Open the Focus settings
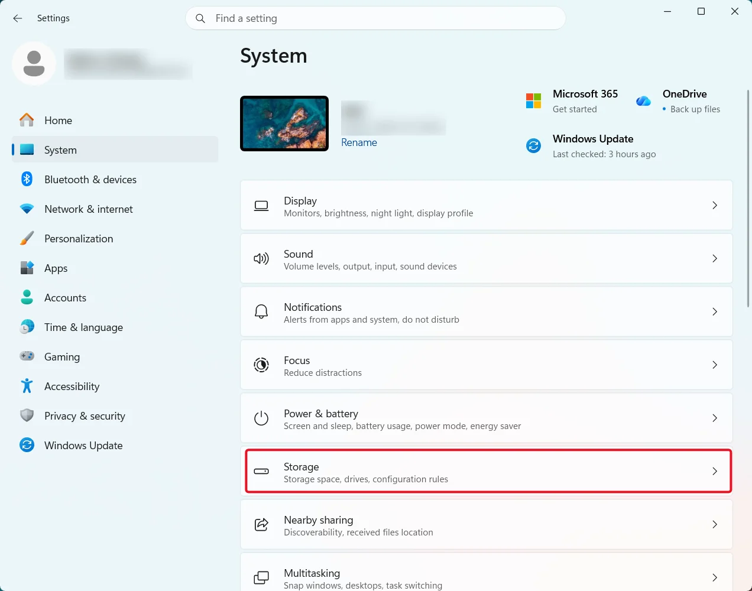 487,365
